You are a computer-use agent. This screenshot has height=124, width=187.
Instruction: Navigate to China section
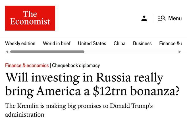[119, 43]
